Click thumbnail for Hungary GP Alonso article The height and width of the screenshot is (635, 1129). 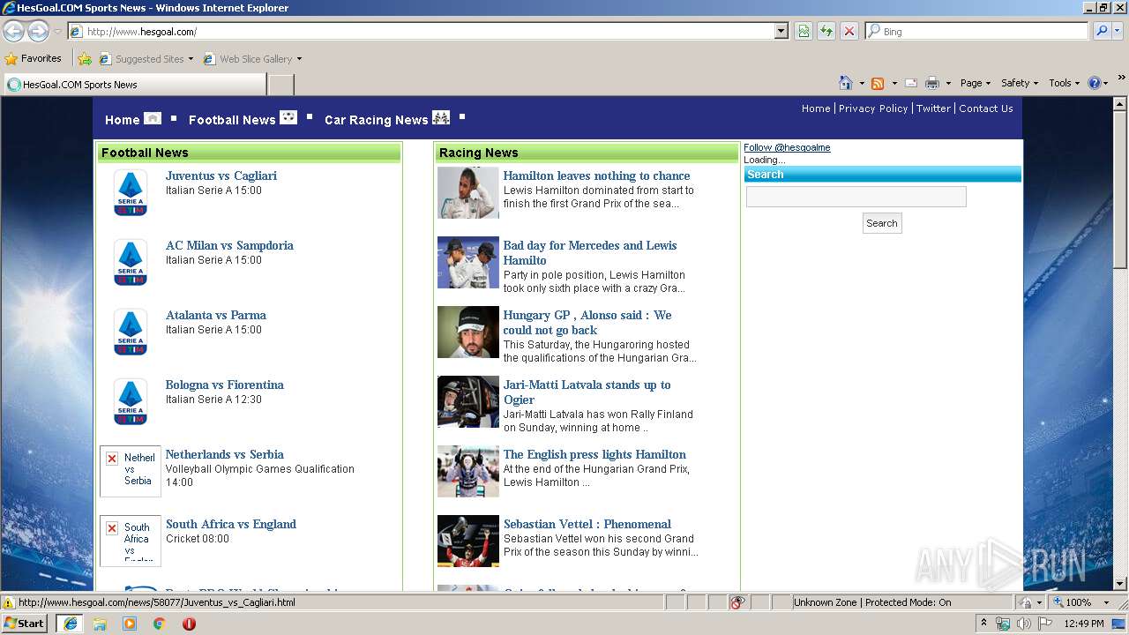point(468,332)
